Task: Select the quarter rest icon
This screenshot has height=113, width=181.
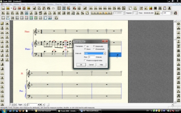Action: click(7, 37)
